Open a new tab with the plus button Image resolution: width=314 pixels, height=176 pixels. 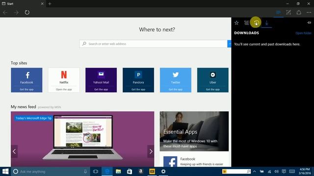tap(50, 3)
